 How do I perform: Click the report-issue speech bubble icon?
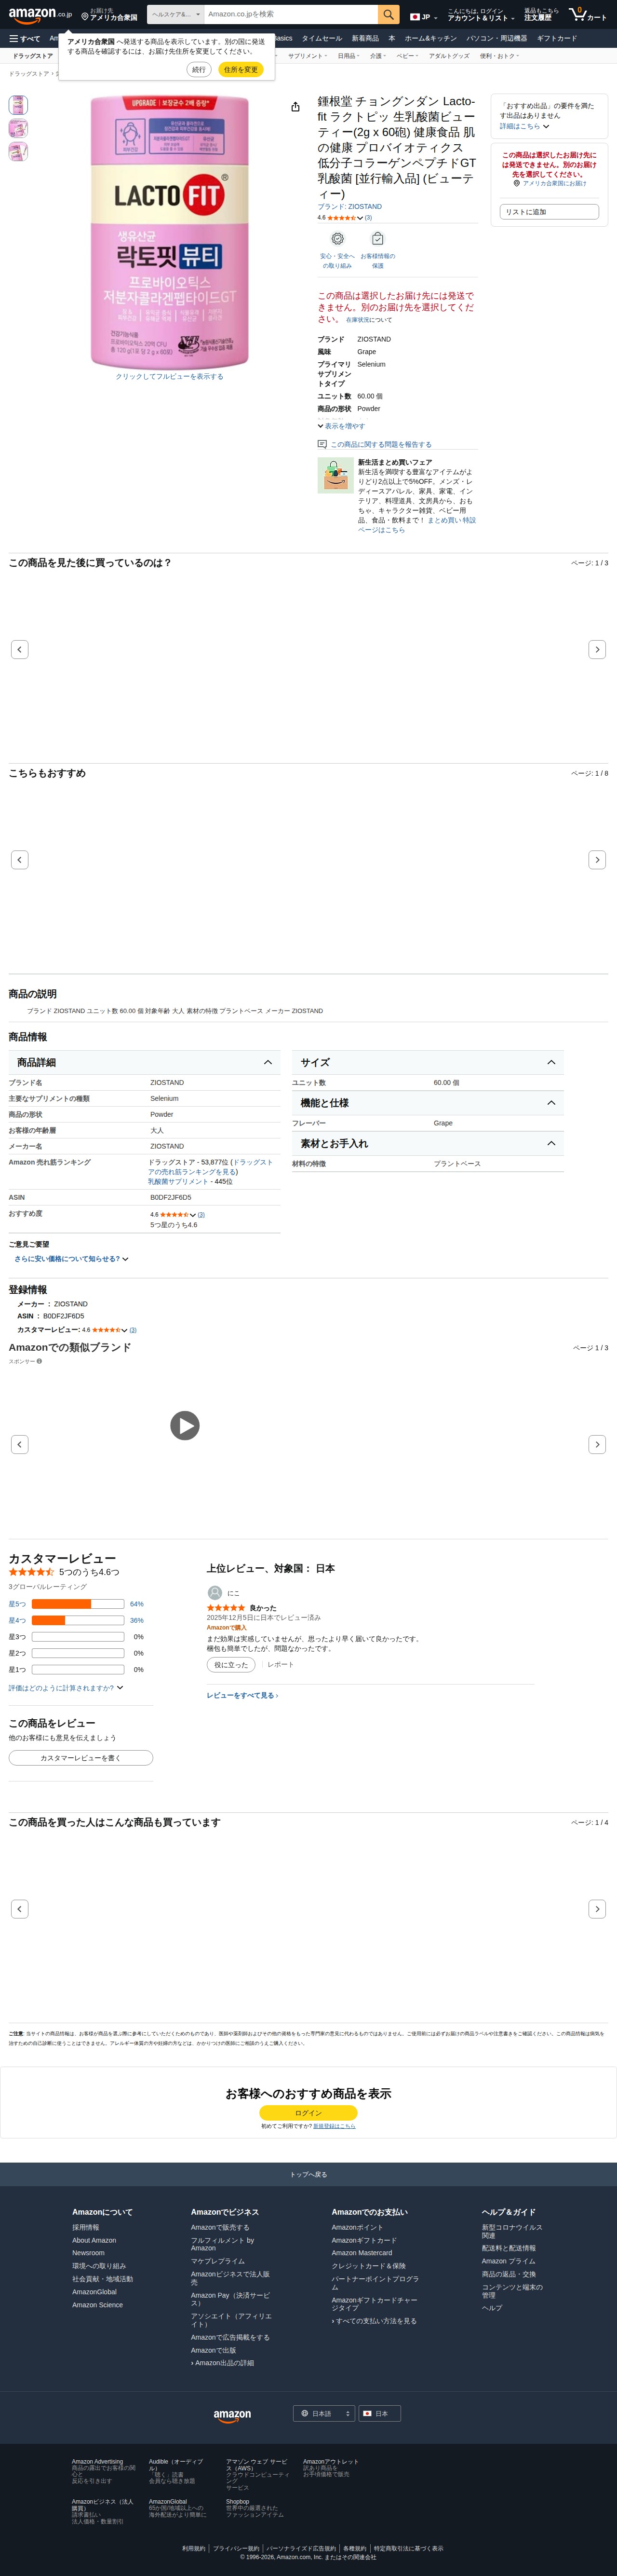click(322, 444)
